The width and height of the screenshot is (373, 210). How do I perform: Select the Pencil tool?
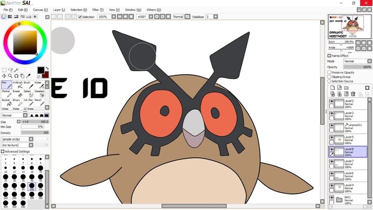point(39,103)
